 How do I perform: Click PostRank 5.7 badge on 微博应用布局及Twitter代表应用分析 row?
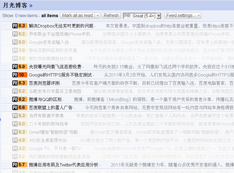[20, 165]
